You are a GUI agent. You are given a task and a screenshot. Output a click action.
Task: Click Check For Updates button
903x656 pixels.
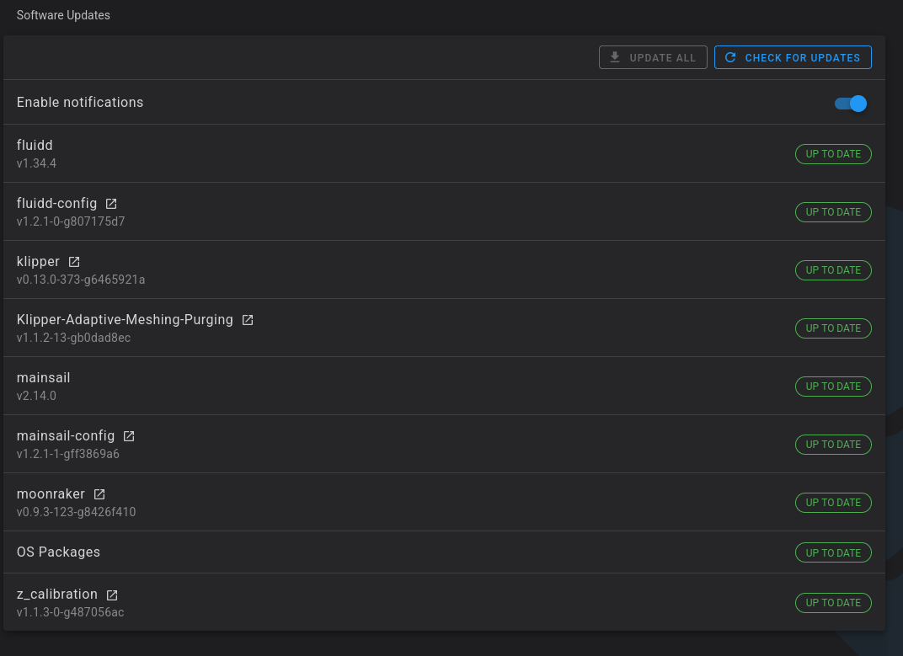793,57
